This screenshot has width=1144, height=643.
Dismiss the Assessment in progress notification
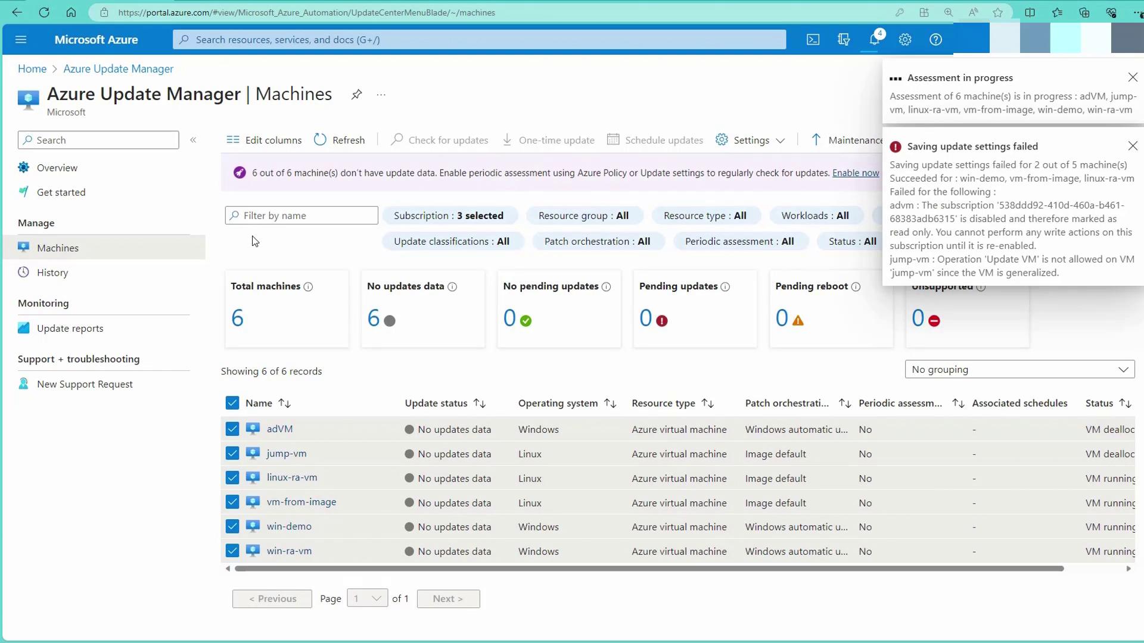pos(1133,77)
